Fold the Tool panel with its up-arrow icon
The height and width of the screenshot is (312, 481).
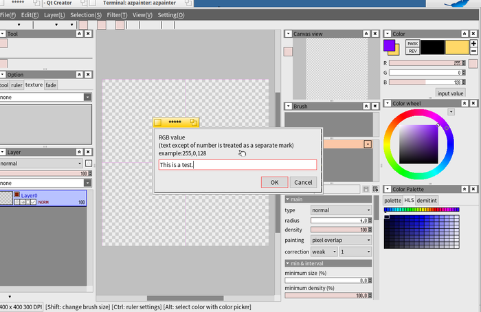coord(79,34)
